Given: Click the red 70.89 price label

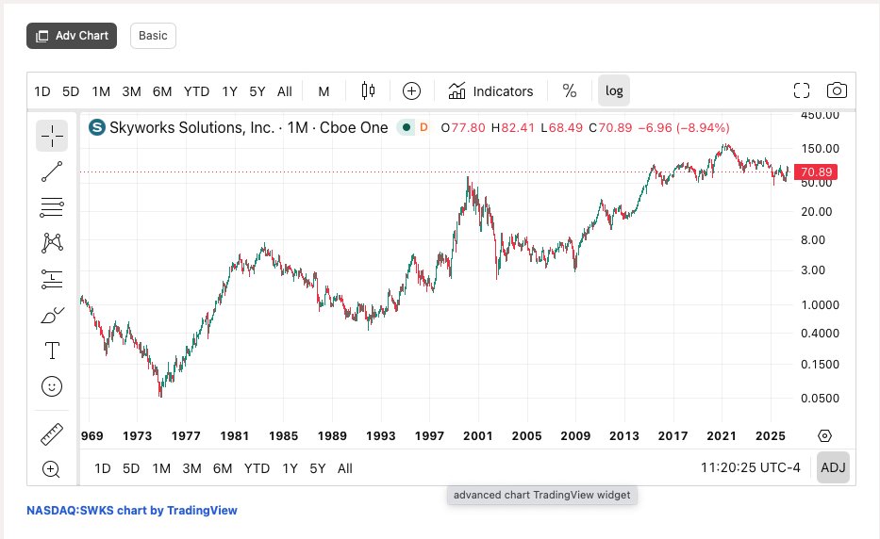Looking at the screenshot, I should pos(816,172).
